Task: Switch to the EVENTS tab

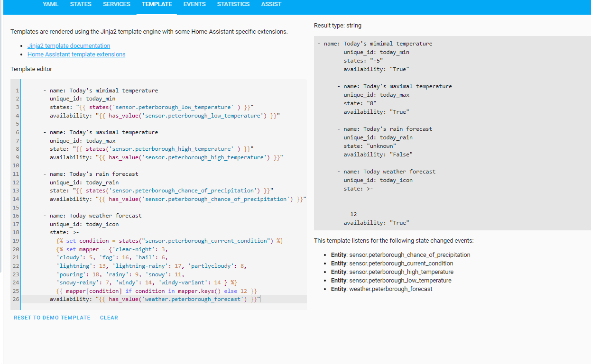Action: 194,4
